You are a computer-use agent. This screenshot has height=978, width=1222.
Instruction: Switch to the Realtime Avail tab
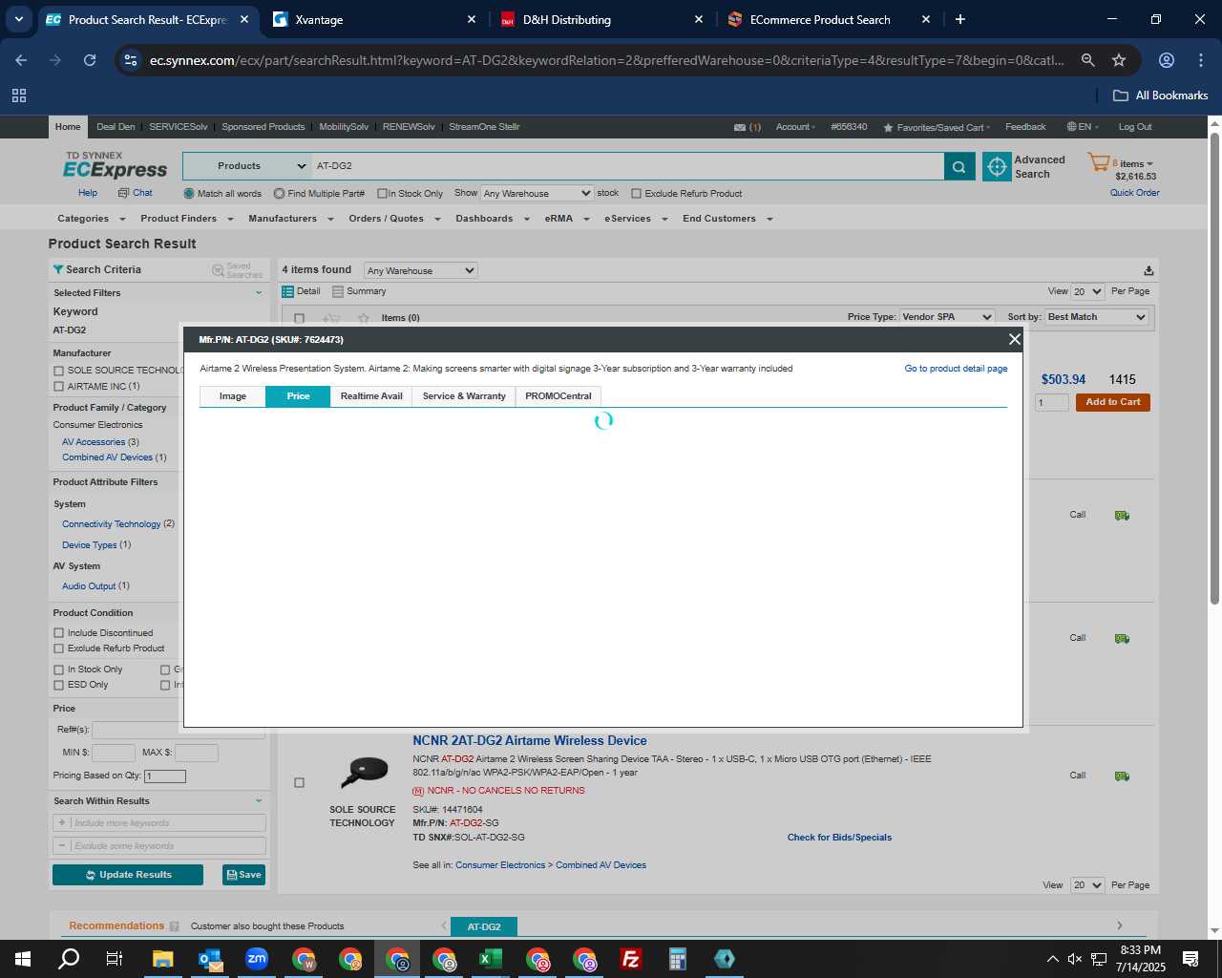pyautogui.click(x=371, y=396)
